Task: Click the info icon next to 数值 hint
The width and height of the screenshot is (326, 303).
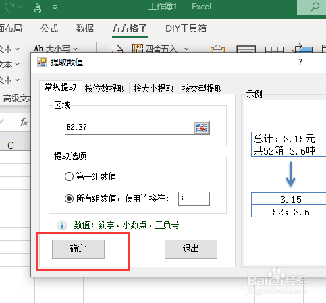Action: pyautogui.click(x=62, y=225)
